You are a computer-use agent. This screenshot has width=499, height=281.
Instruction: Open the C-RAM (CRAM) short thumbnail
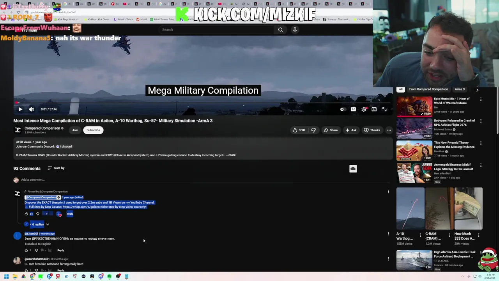[439, 208]
